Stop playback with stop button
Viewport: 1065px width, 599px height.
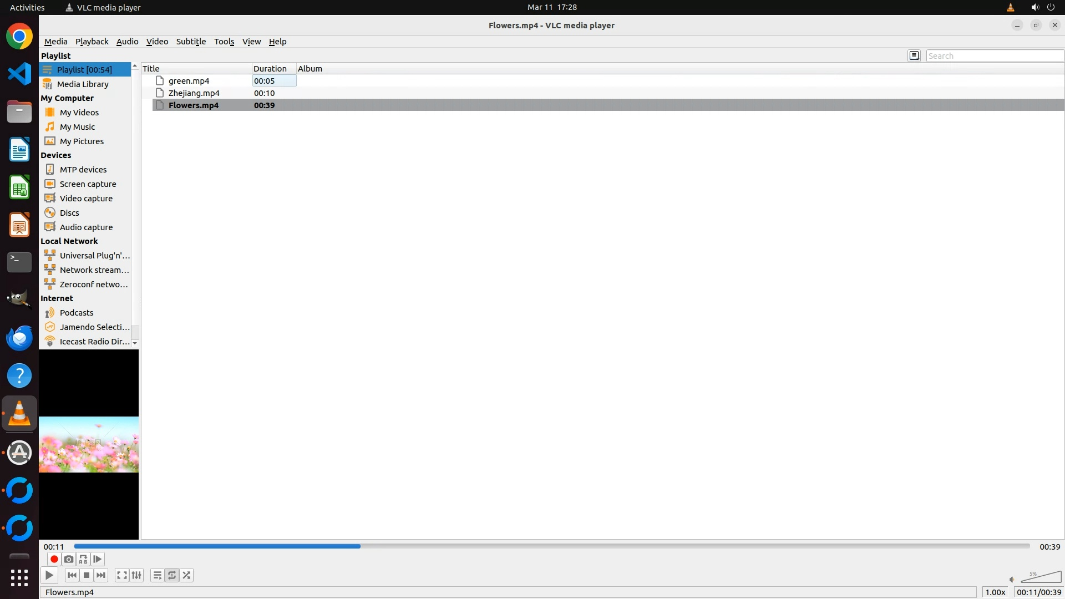click(x=87, y=575)
